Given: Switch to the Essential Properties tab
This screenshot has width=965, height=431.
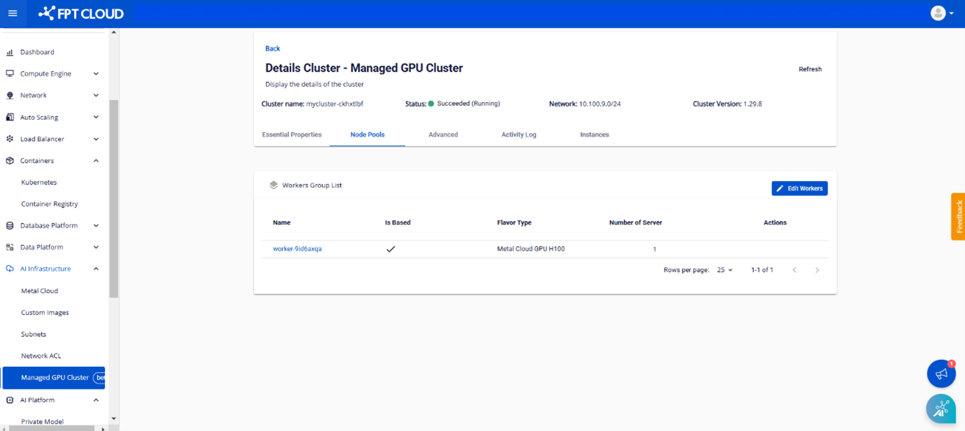Looking at the screenshot, I should [x=292, y=135].
